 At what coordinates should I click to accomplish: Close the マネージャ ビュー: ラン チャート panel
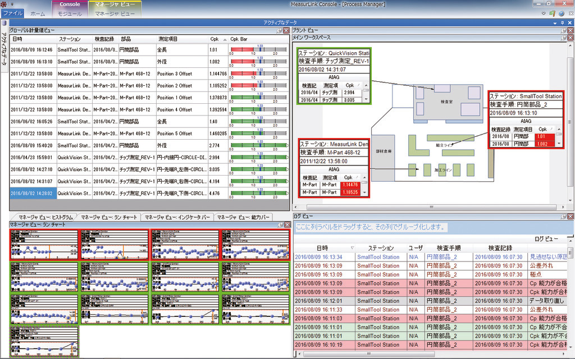(x=286, y=225)
